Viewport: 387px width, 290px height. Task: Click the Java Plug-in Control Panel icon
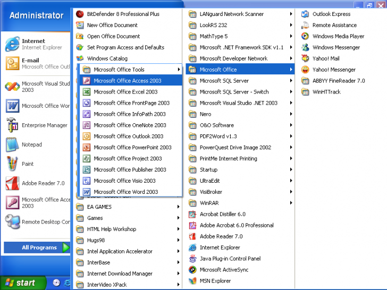[x=192, y=259]
